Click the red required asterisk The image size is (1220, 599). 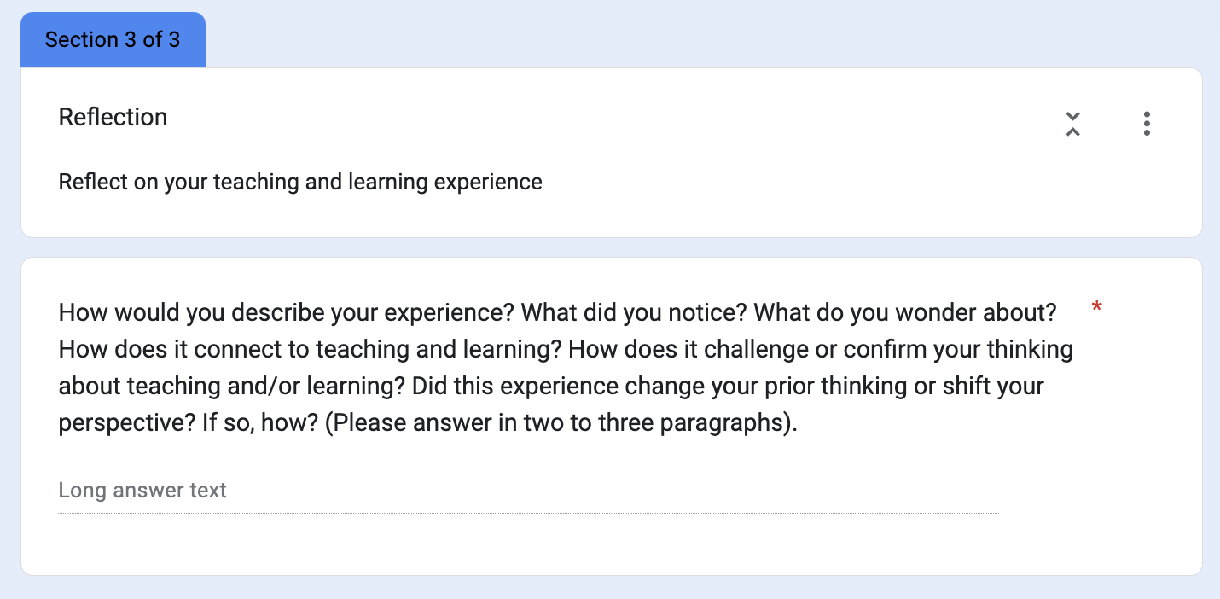click(x=1096, y=307)
